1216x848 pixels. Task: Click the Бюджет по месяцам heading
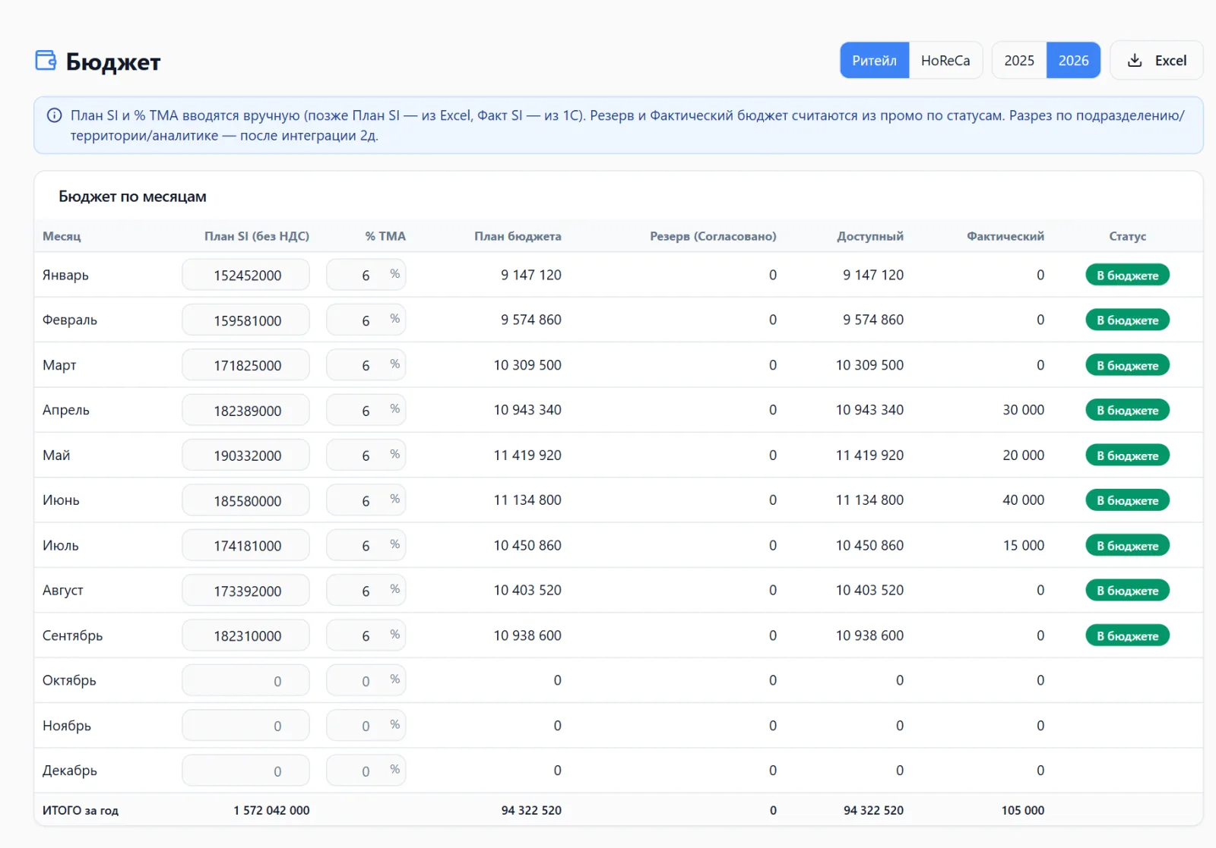pyautogui.click(x=132, y=197)
